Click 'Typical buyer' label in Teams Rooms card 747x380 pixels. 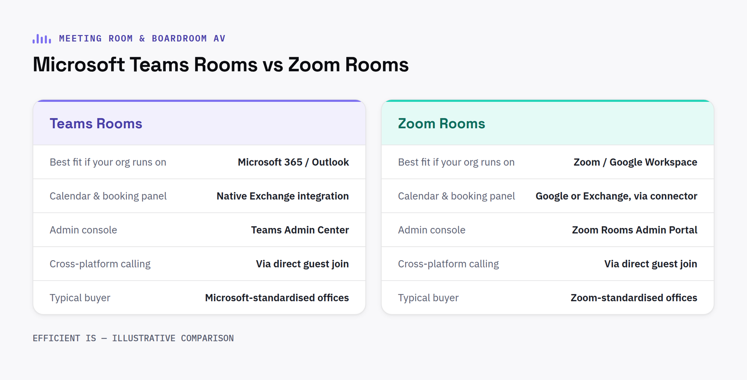80,298
